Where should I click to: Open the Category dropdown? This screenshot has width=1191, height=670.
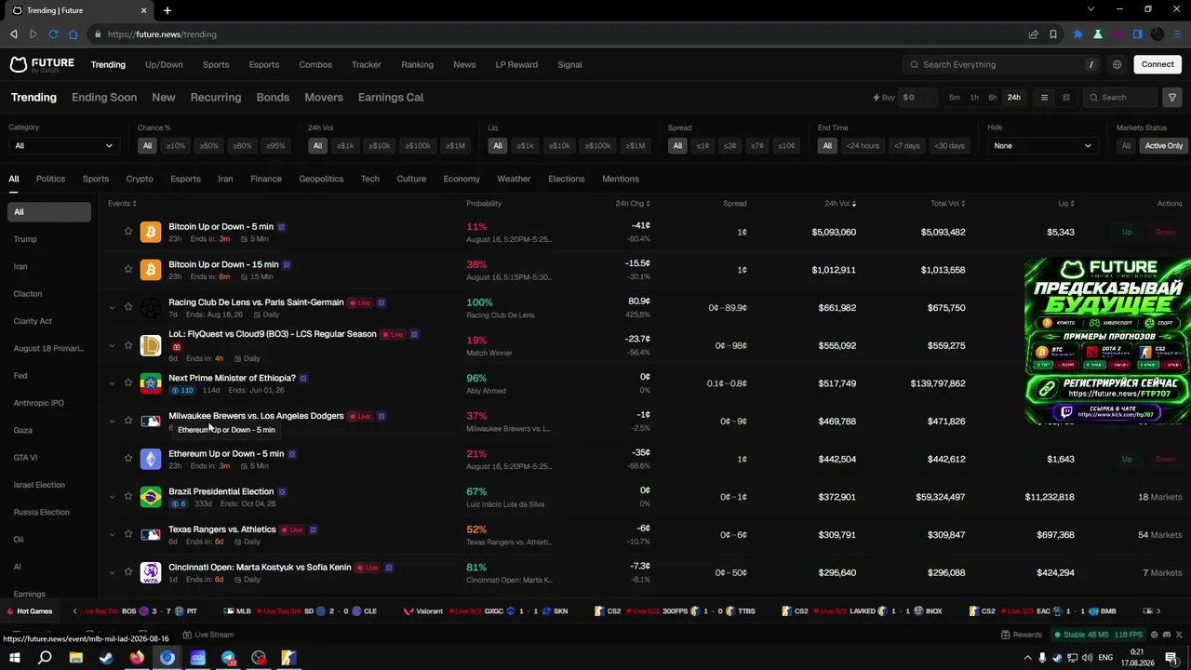coord(63,146)
